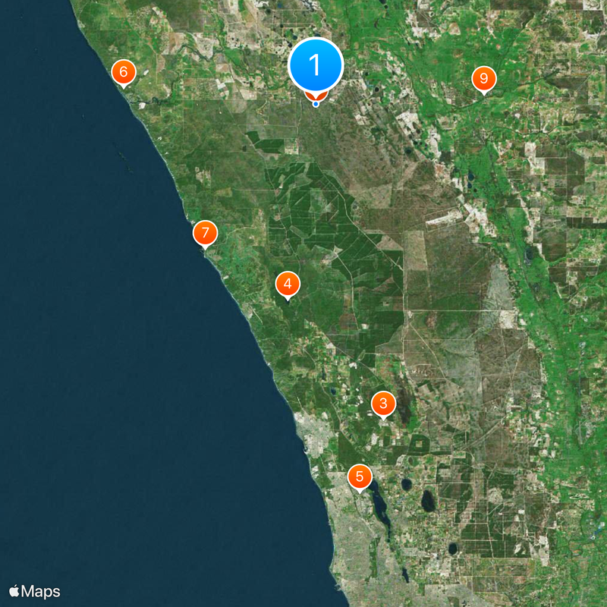The image size is (607, 607).
Task: Click the open ocean area of the map
Action: (x=116, y=348)
